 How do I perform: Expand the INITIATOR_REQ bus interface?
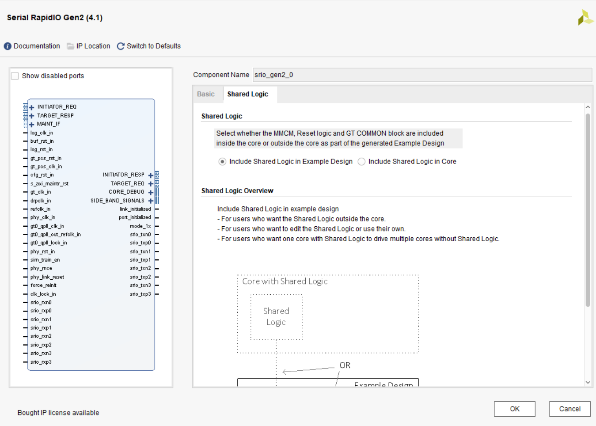(31, 107)
